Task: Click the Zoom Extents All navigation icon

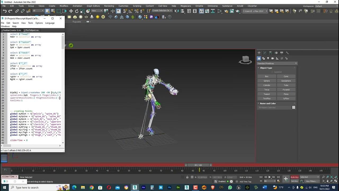Action: coord(336,177)
